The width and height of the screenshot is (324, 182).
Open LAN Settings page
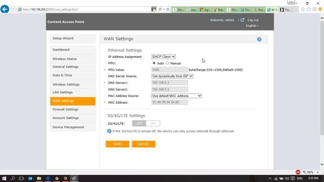pos(73,93)
